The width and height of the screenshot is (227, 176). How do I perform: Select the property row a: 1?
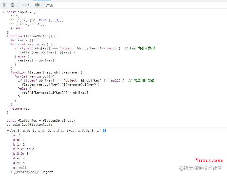click(17, 135)
